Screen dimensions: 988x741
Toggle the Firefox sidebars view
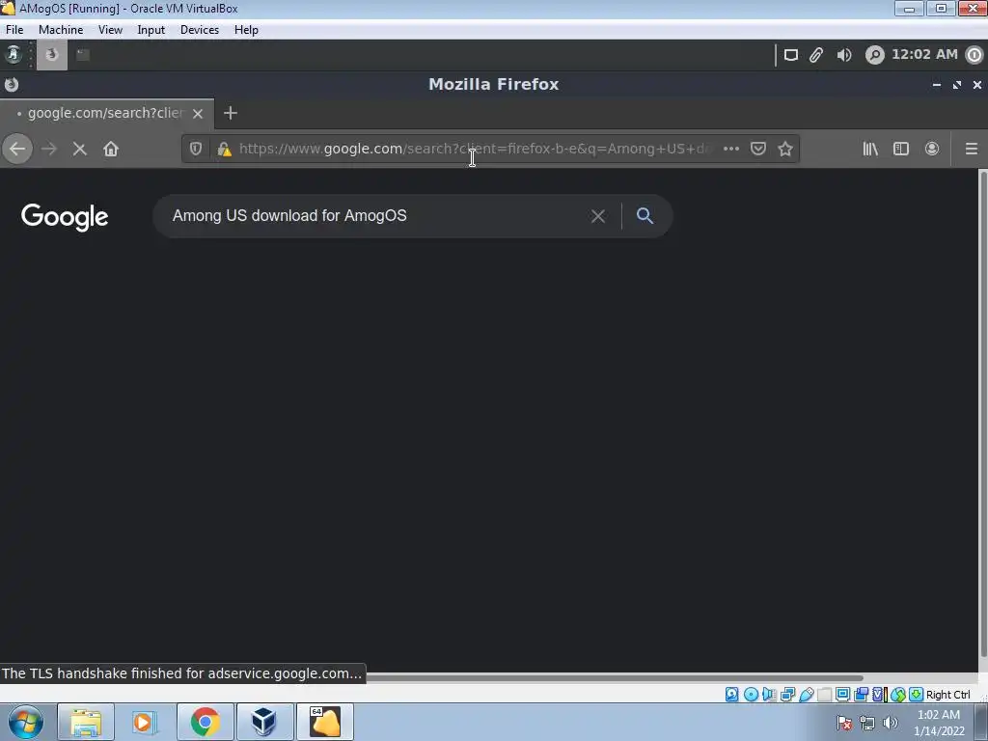(901, 149)
